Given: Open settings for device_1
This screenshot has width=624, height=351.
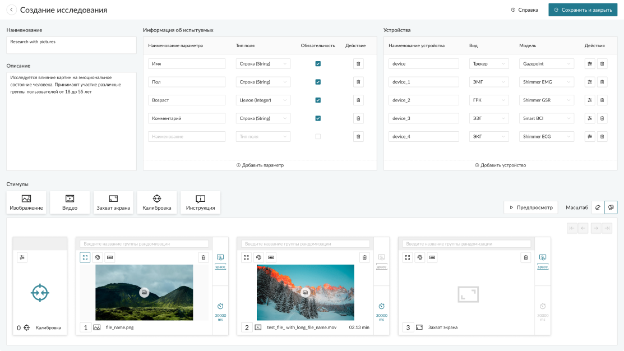Looking at the screenshot, I should coord(590,82).
